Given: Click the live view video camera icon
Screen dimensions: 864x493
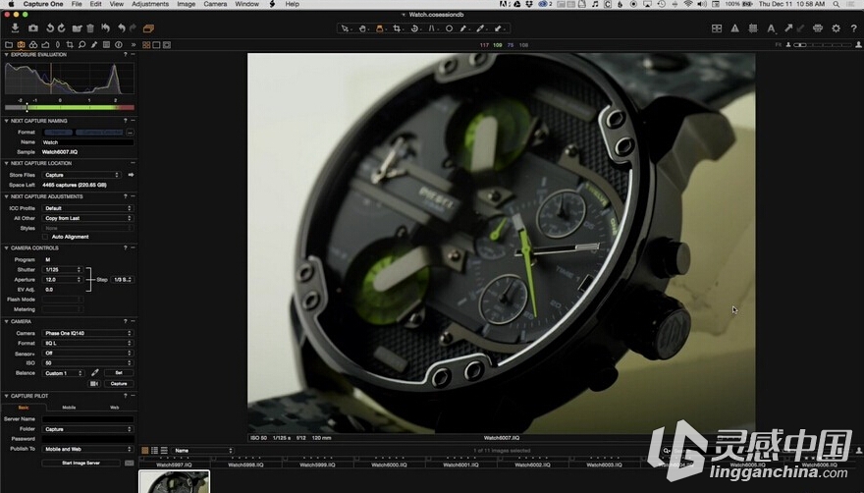Looking at the screenshot, I should 94,383.
